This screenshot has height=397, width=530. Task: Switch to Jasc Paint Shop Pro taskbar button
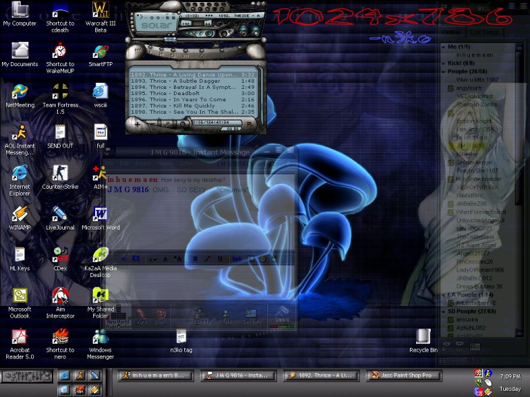(404, 376)
